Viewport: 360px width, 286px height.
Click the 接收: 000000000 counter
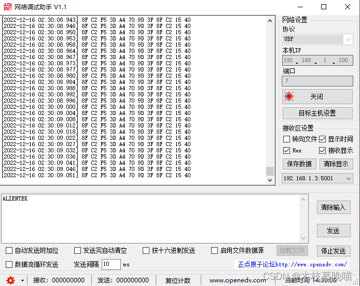59,280
